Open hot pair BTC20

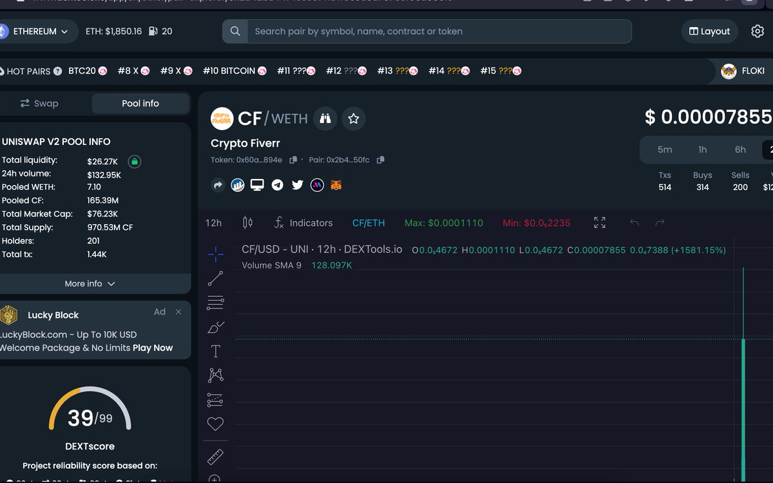pyautogui.click(x=88, y=71)
